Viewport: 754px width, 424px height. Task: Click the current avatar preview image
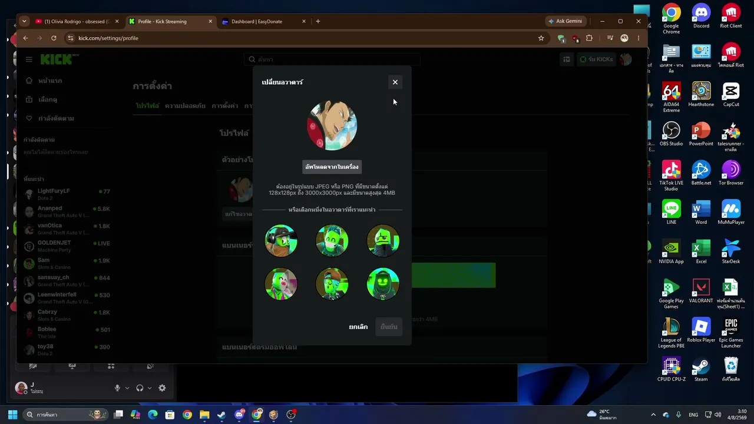(332, 125)
